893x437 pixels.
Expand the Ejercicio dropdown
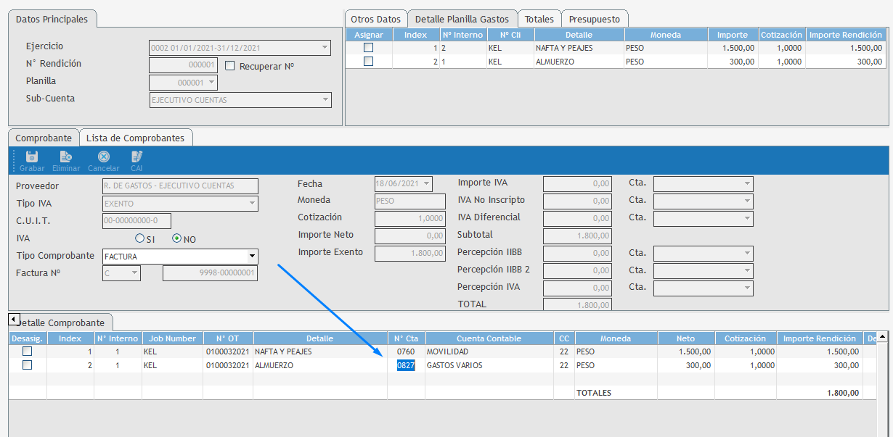325,48
